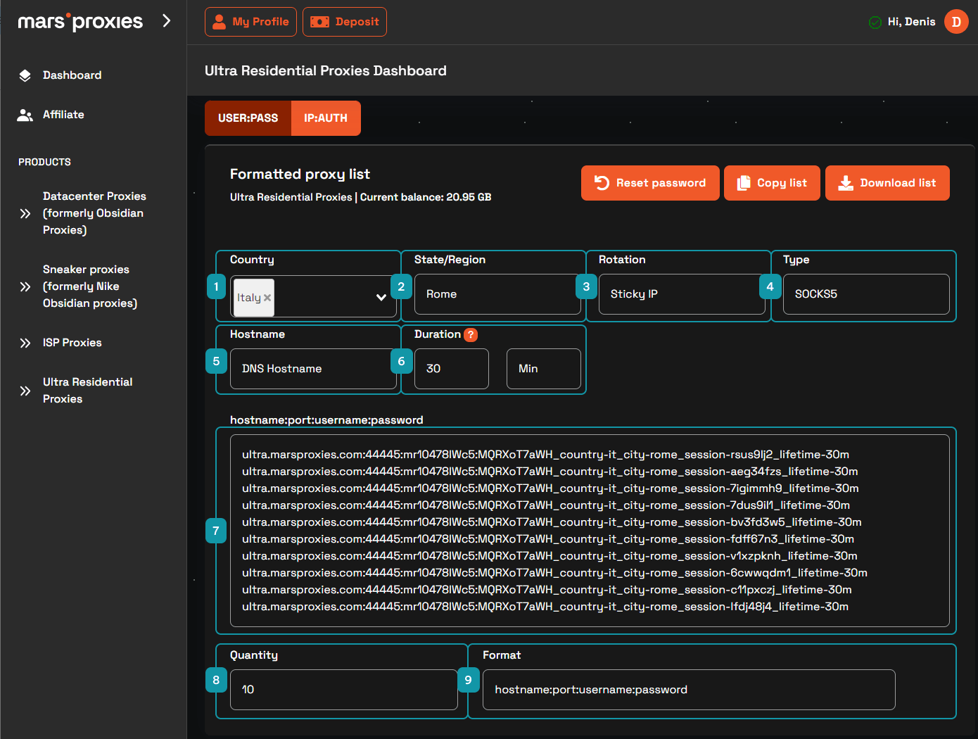Click proxy line with session-lfdj48j4
The image size is (978, 739).
tap(545, 607)
